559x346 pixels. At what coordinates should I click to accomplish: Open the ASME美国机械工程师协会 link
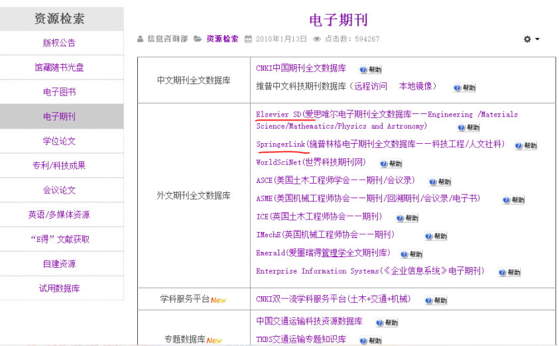(x=368, y=198)
